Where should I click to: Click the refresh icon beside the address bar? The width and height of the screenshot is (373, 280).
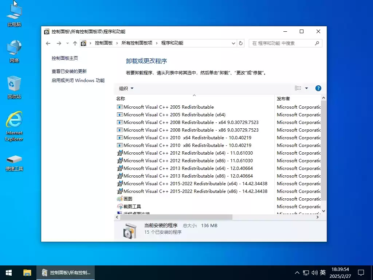click(240, 43)
